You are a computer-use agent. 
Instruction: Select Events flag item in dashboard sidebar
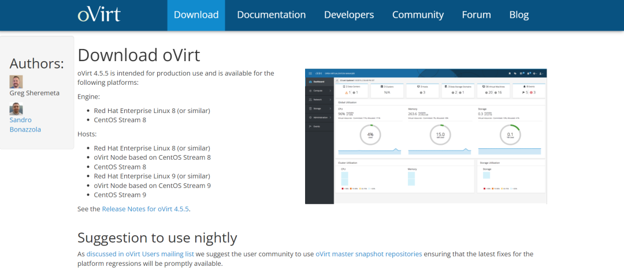pos(316,126)
